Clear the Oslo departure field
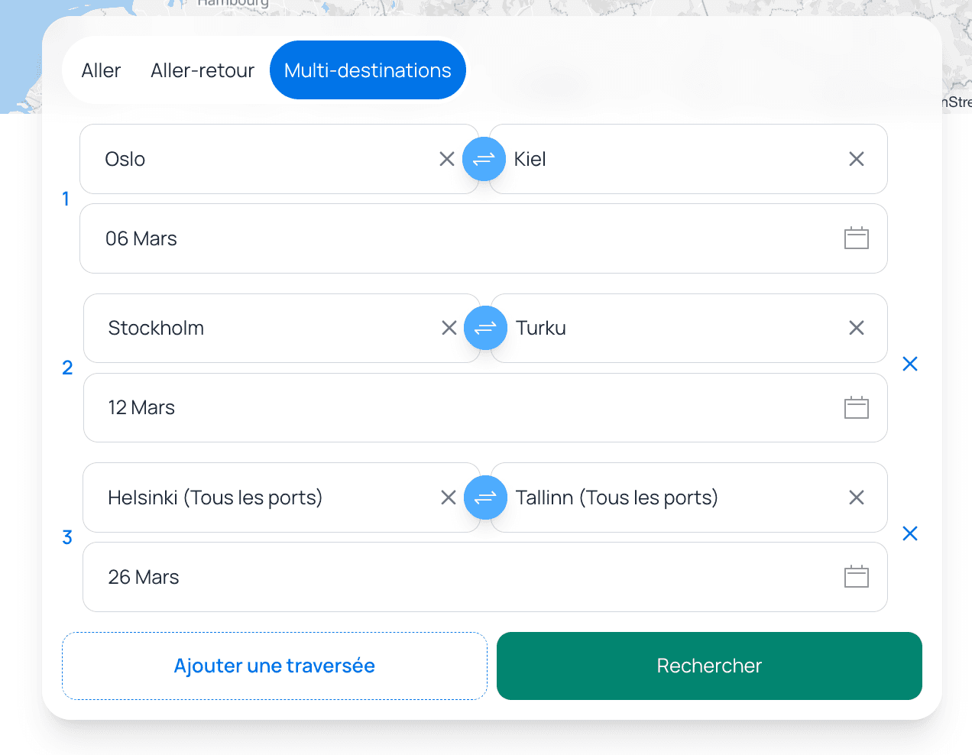Viewport: 972px width, 755px height. tap(447, 159)
